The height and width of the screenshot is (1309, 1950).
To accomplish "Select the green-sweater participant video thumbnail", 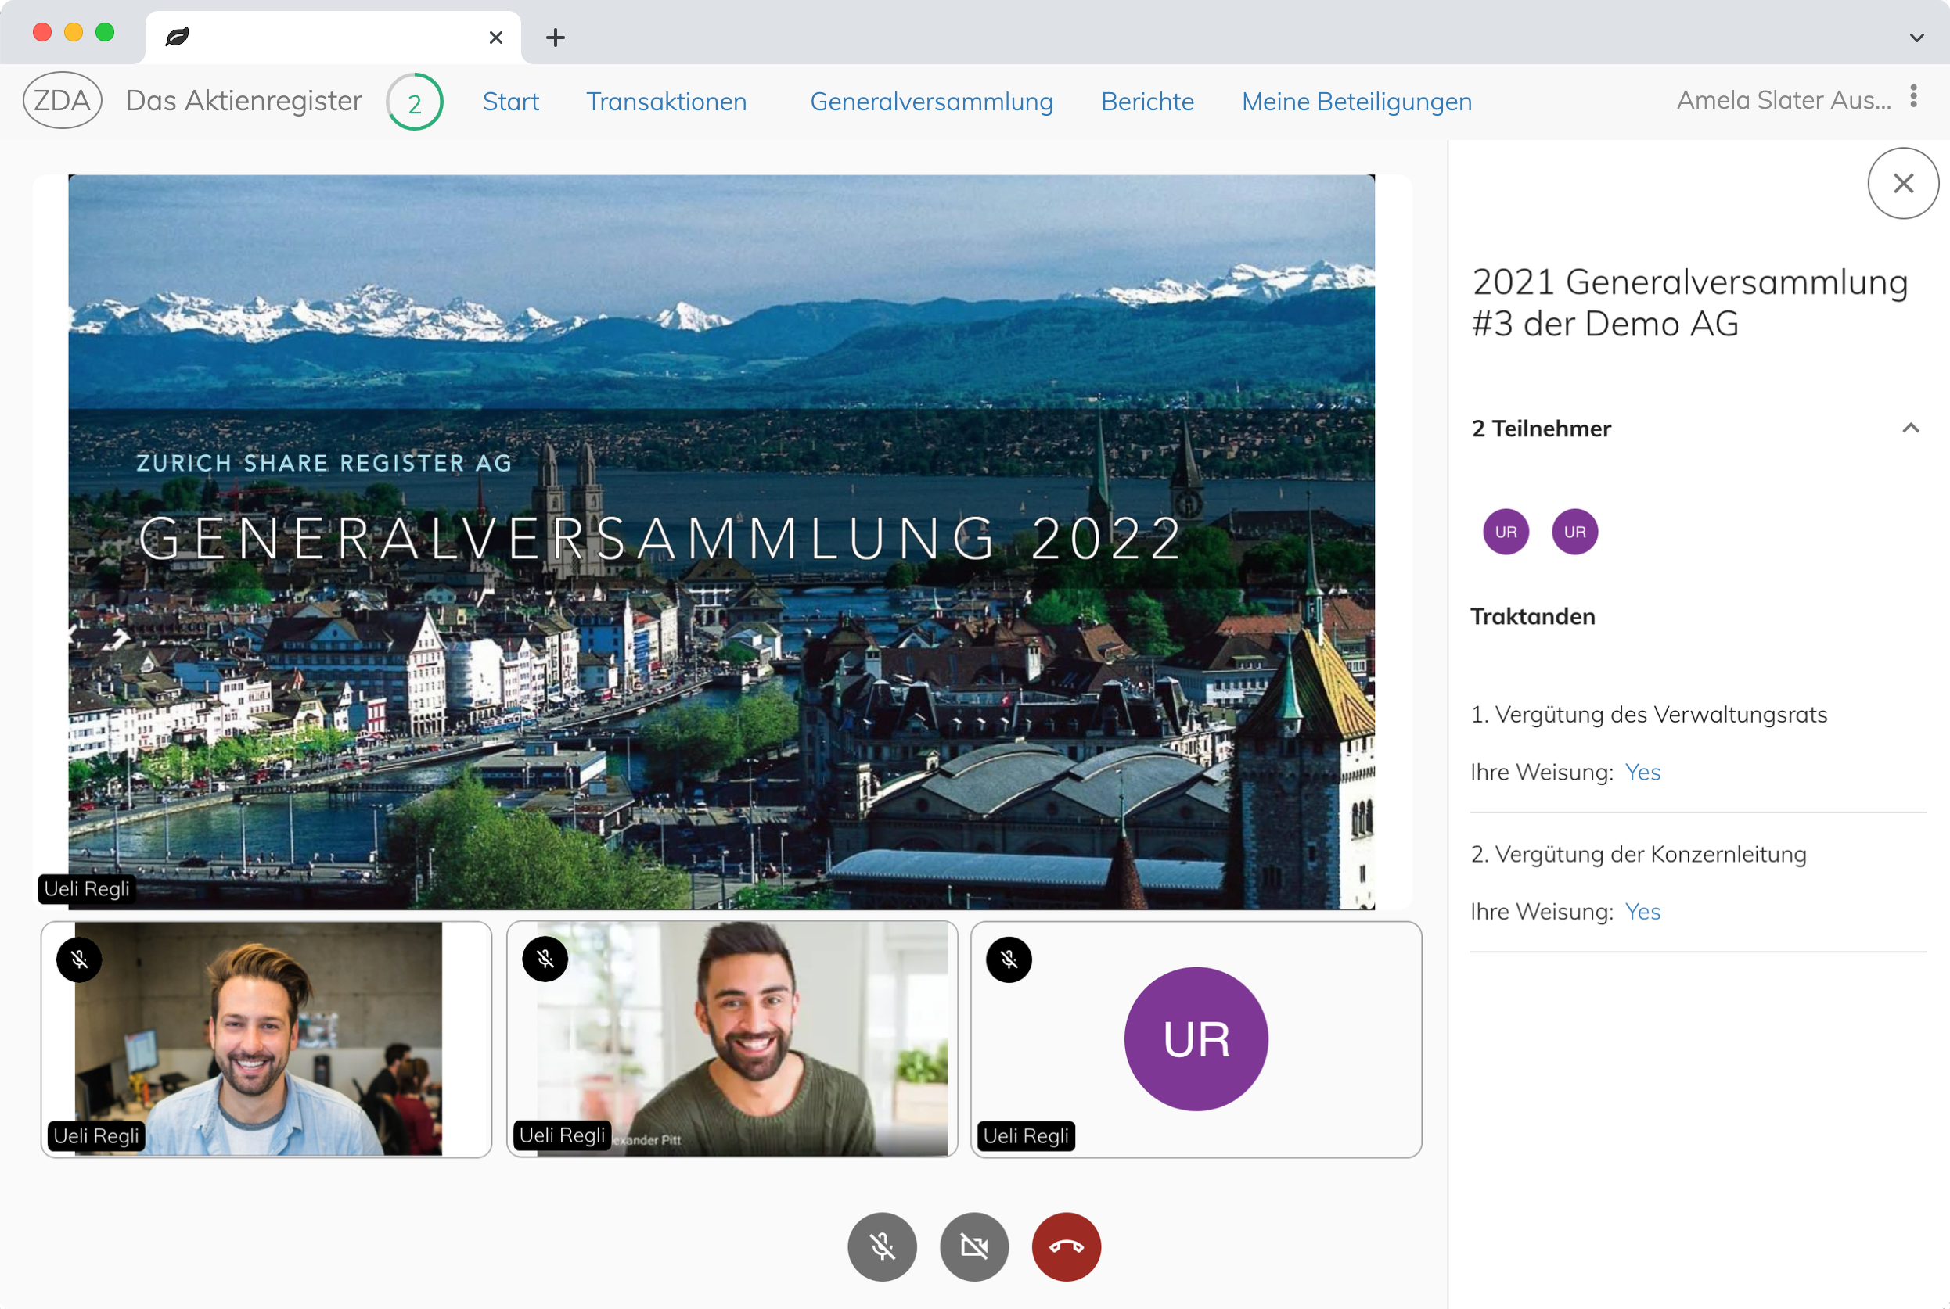I will click(731, 1039).
